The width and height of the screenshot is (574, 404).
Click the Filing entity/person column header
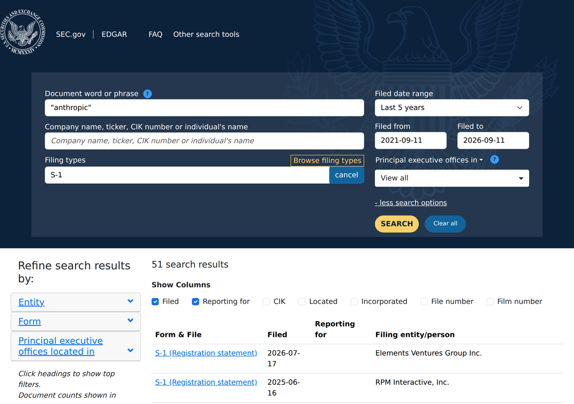pos(415,335)
